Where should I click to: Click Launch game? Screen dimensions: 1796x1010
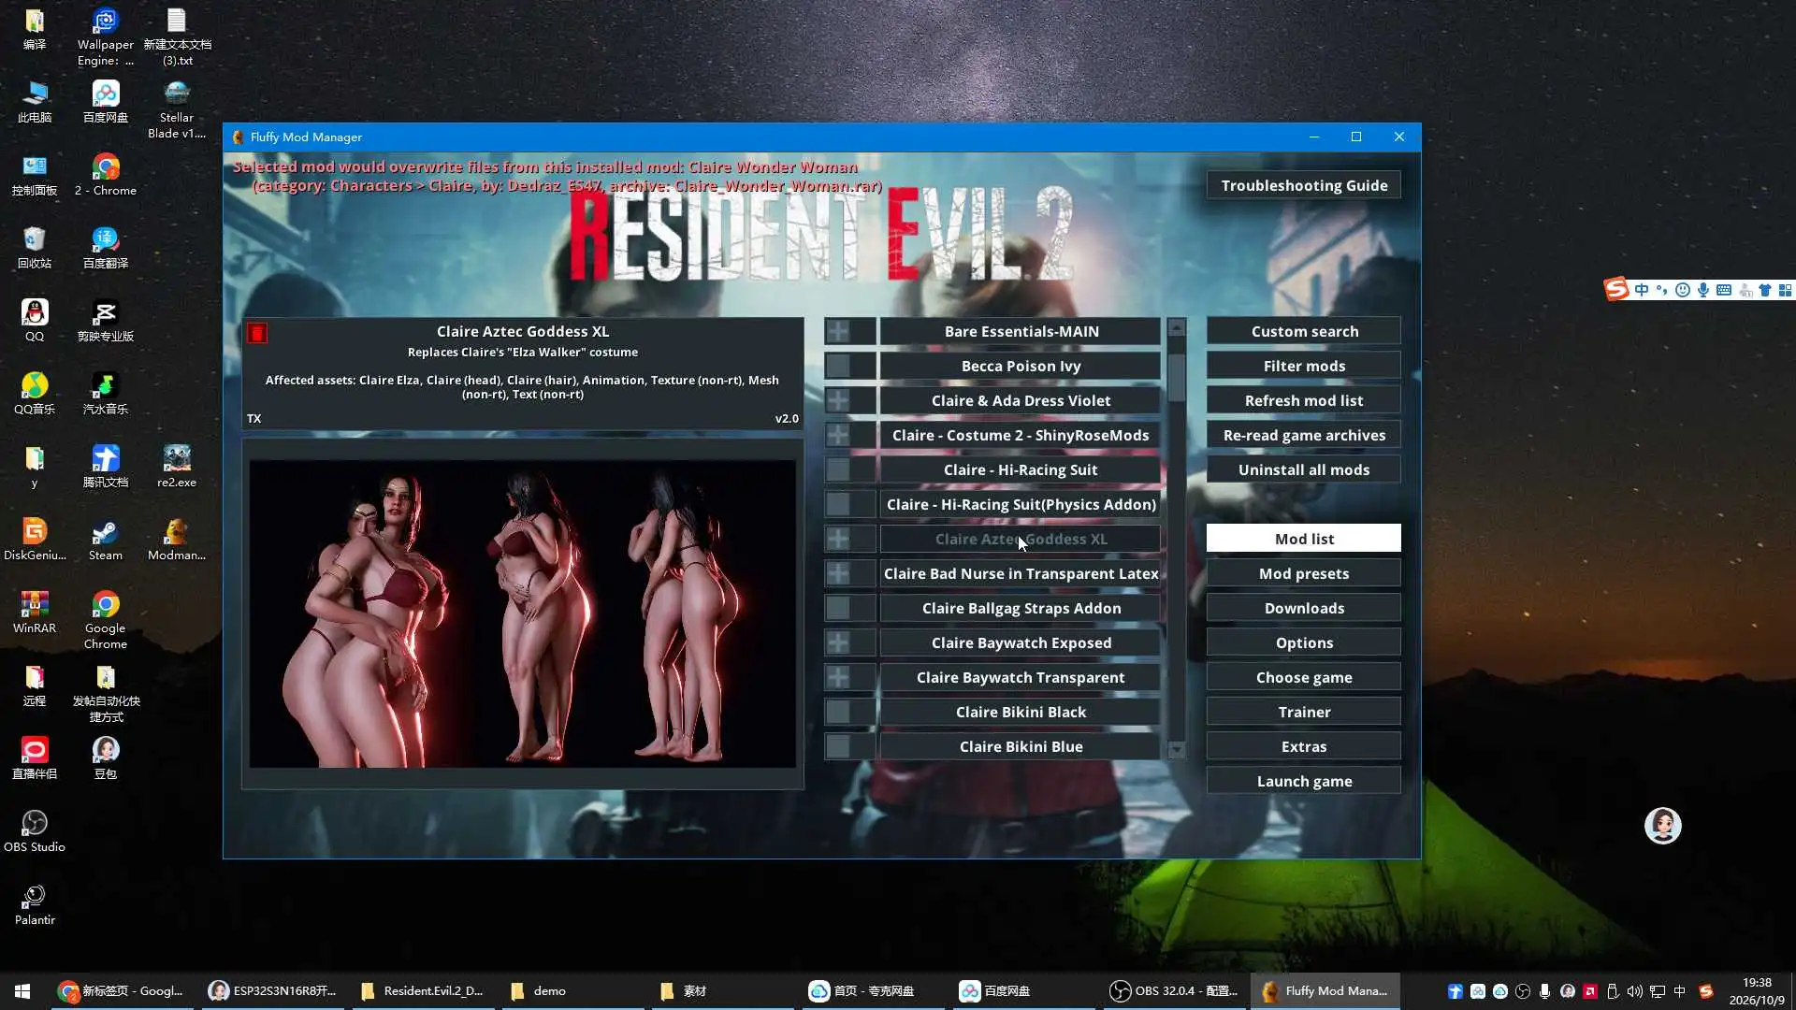[x=1304, y=781]
